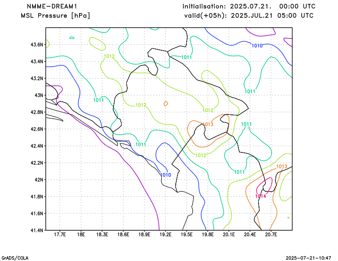The width and height of the screenshot is (338, 261).
Task: Select the 18E longitude label
Action: (81, 234)
